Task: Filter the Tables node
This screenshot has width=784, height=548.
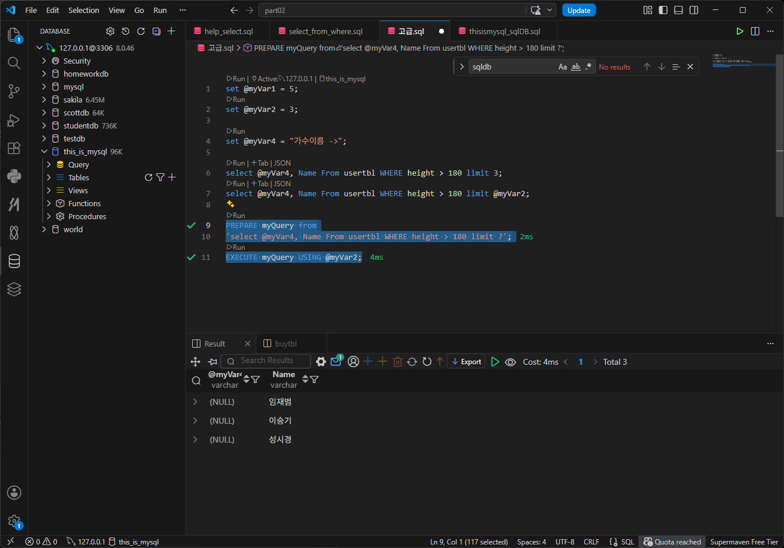Action: pyautogui.click(x=160, y=177)
